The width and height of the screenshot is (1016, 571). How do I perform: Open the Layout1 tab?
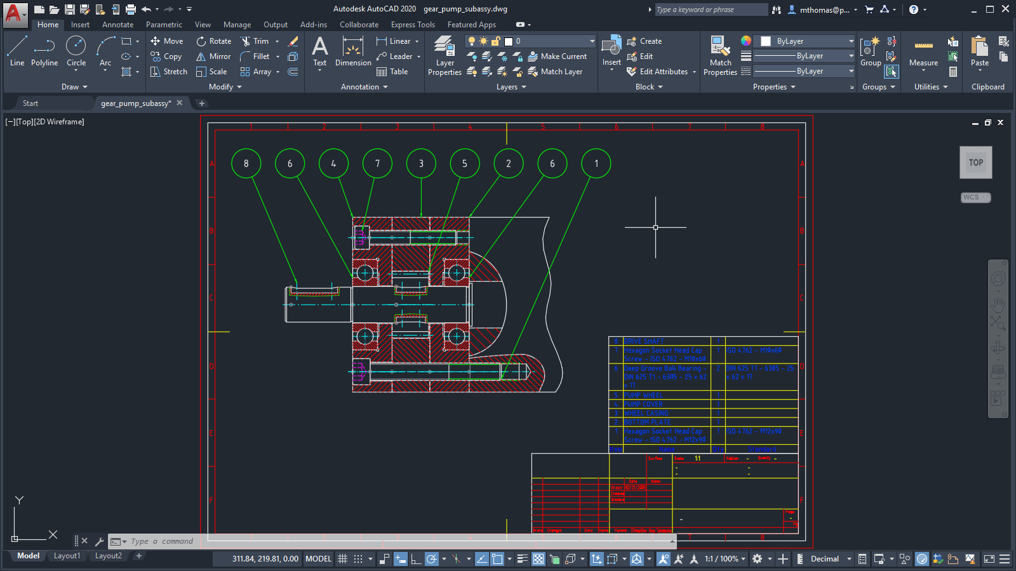click(67, 556)
